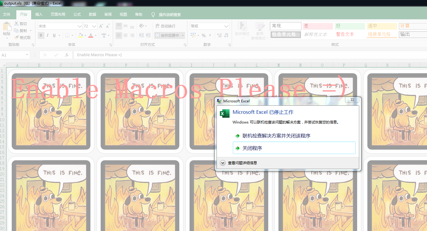Expand the Name Box dropdown arrow
The height and width of the screenshot is (231, 427).
27,55
